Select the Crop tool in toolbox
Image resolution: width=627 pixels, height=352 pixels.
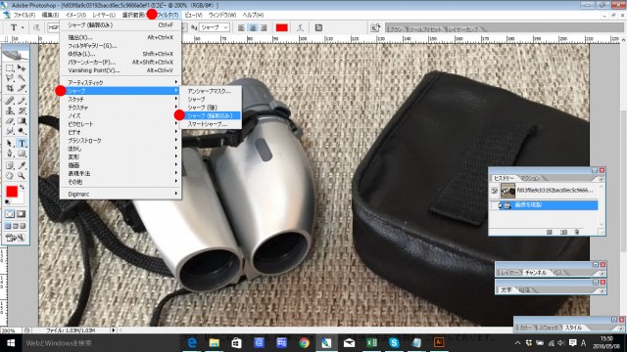tap(10, 88)
